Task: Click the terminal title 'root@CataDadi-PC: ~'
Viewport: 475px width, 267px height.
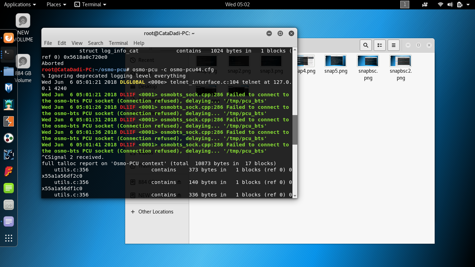Action: 169,33
